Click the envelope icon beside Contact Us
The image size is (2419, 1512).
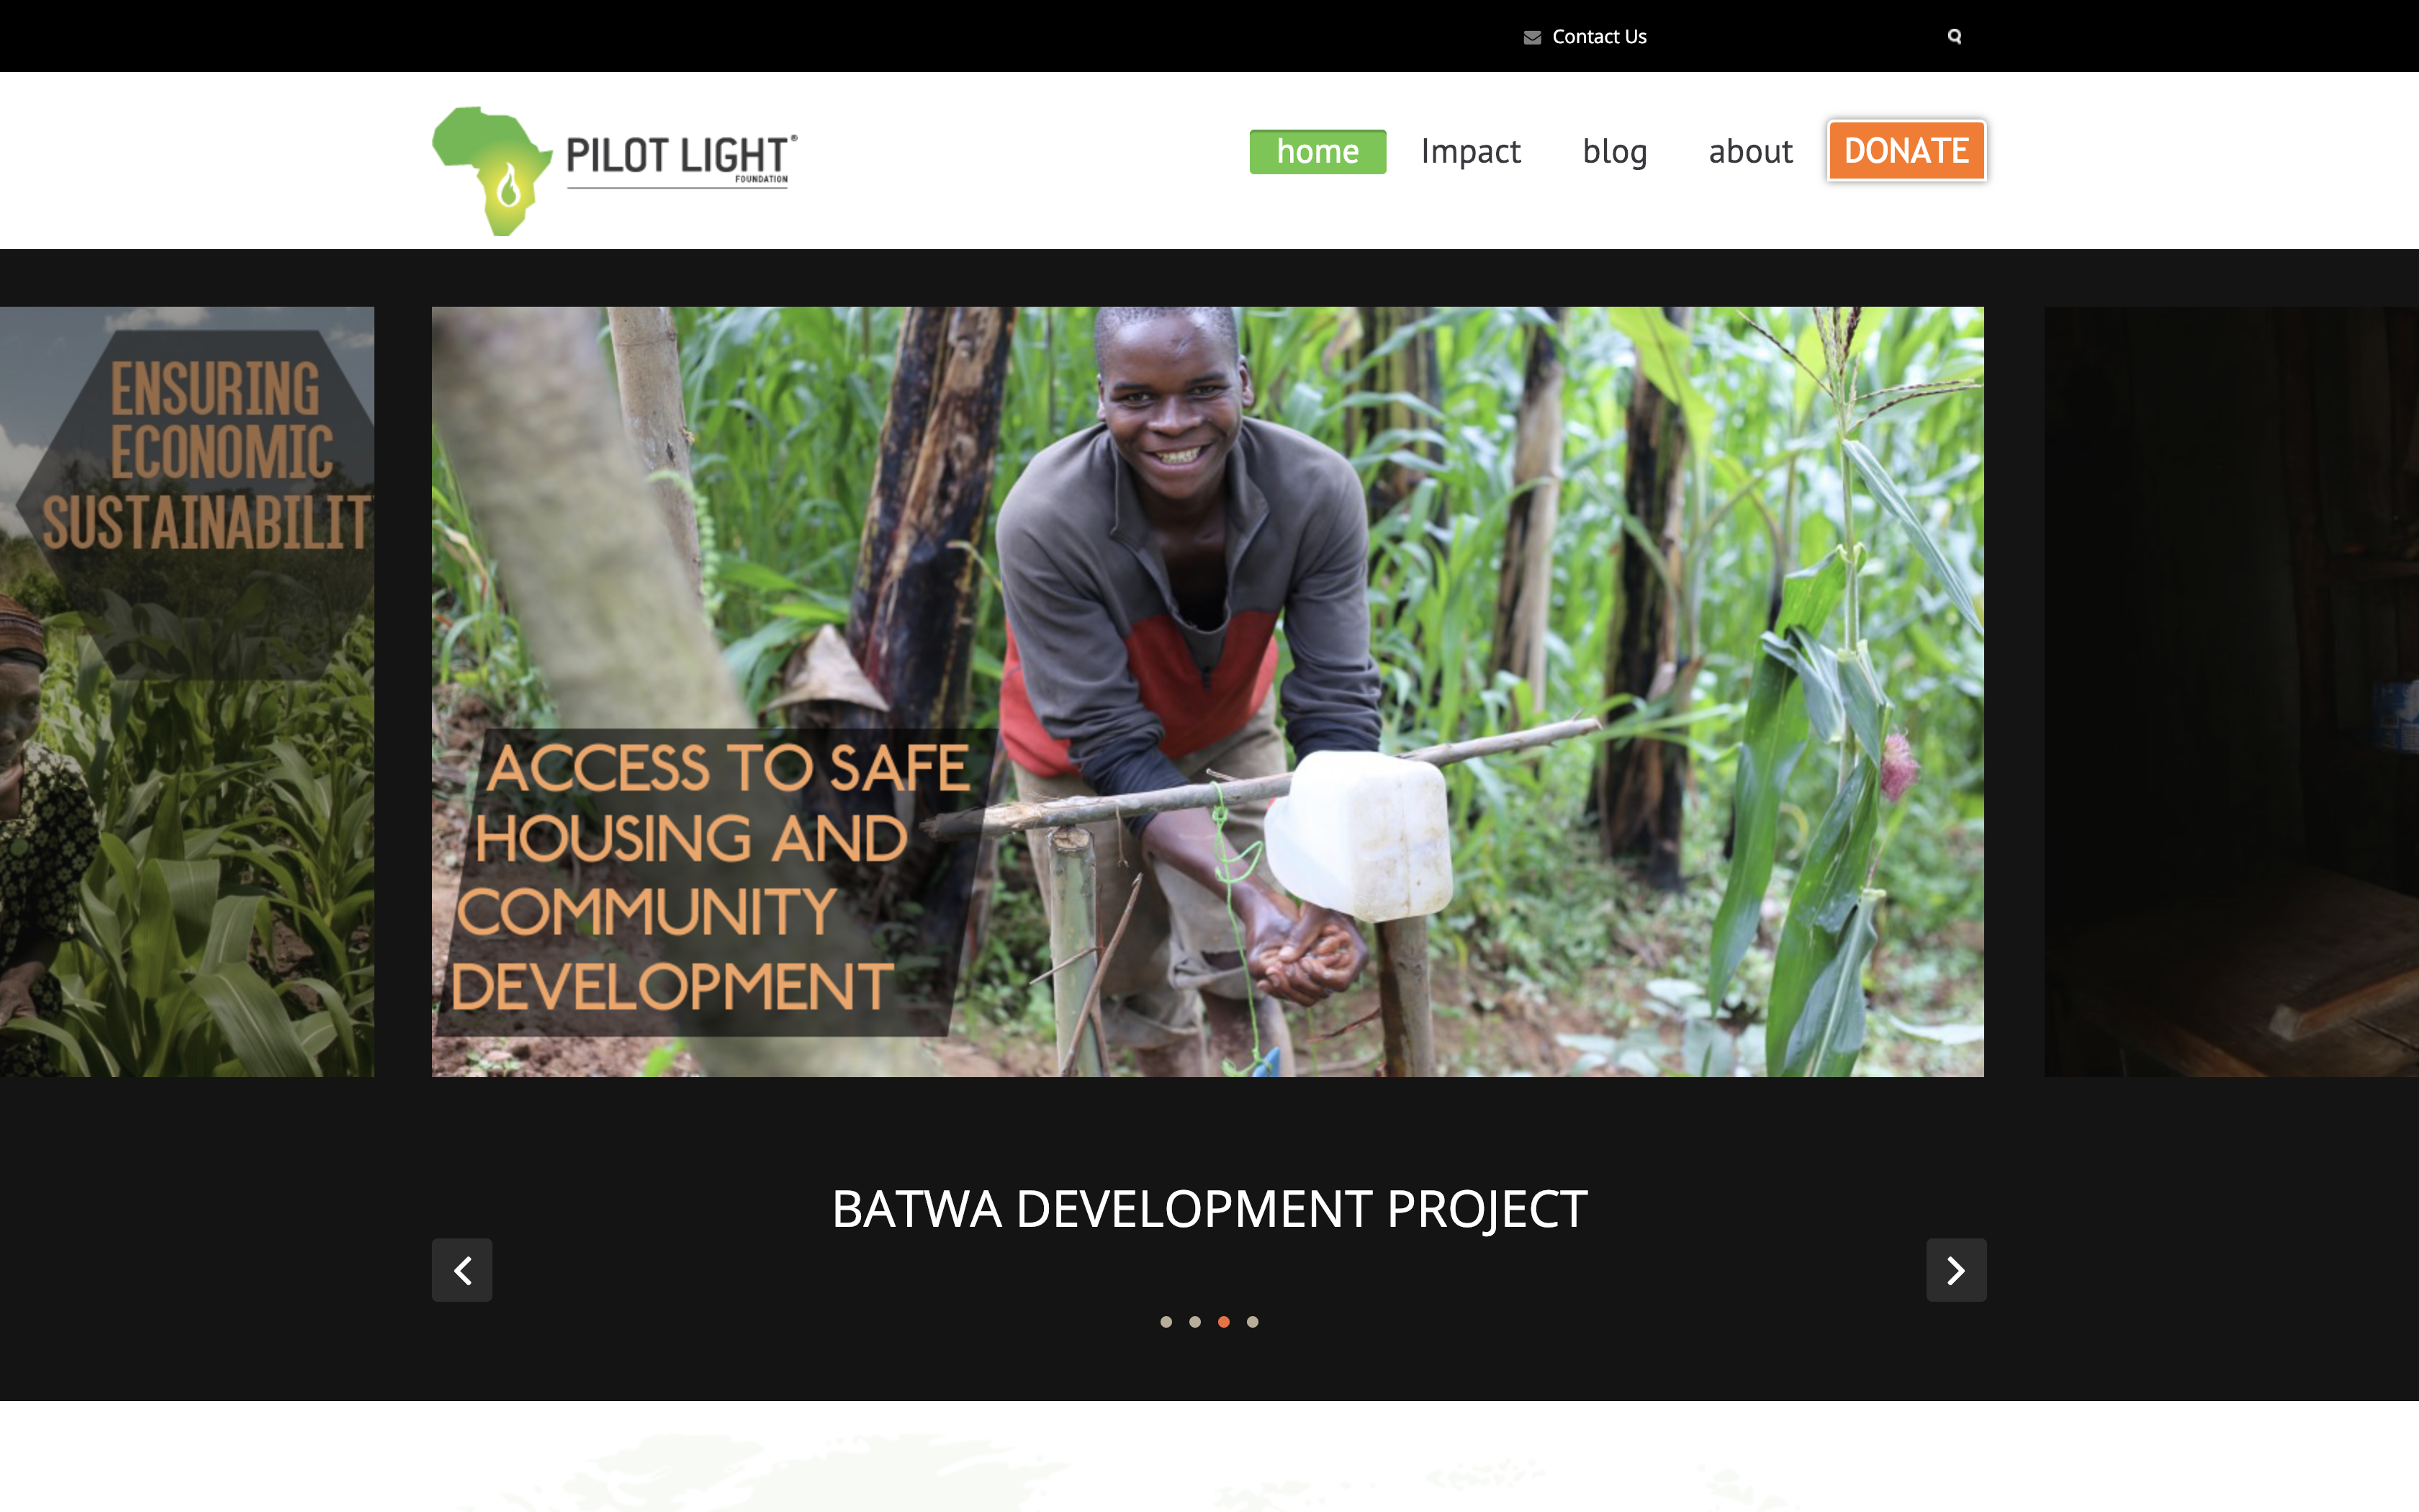1531,37
